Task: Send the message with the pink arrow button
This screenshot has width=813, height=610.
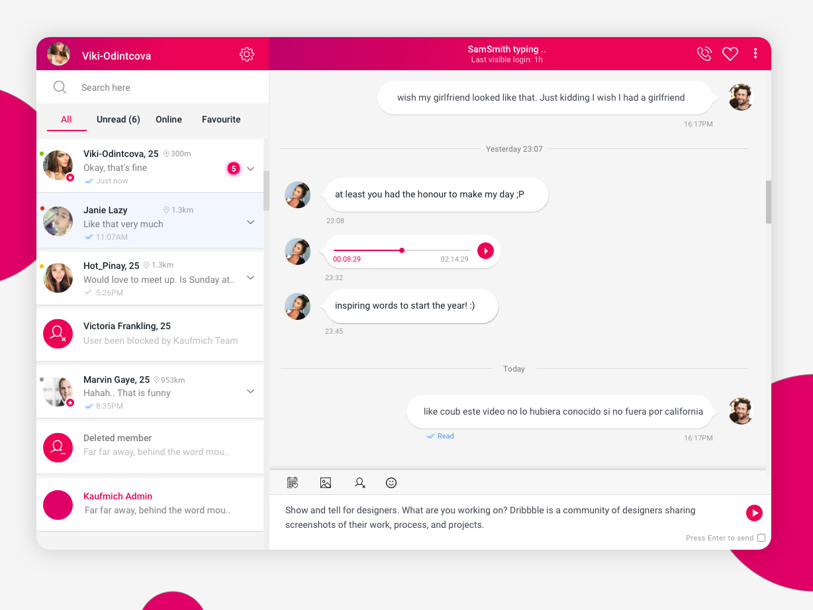Action: pyautogui.click(x=754, y=513)
